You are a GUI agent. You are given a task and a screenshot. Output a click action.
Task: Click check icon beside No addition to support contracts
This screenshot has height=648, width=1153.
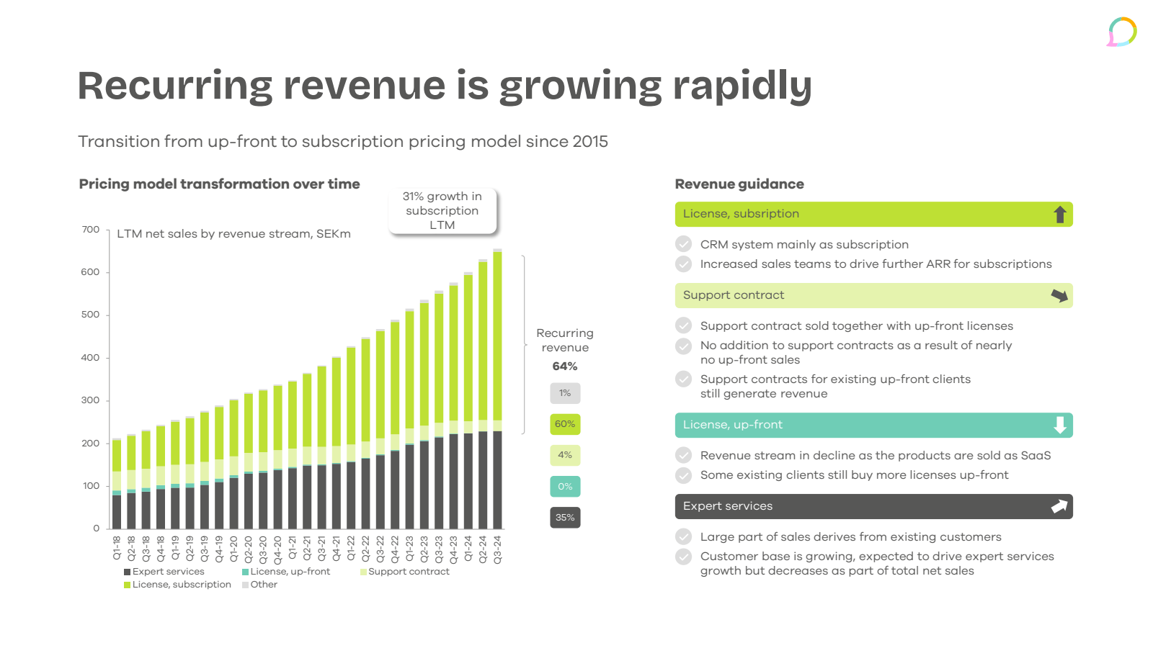point(684,346)
